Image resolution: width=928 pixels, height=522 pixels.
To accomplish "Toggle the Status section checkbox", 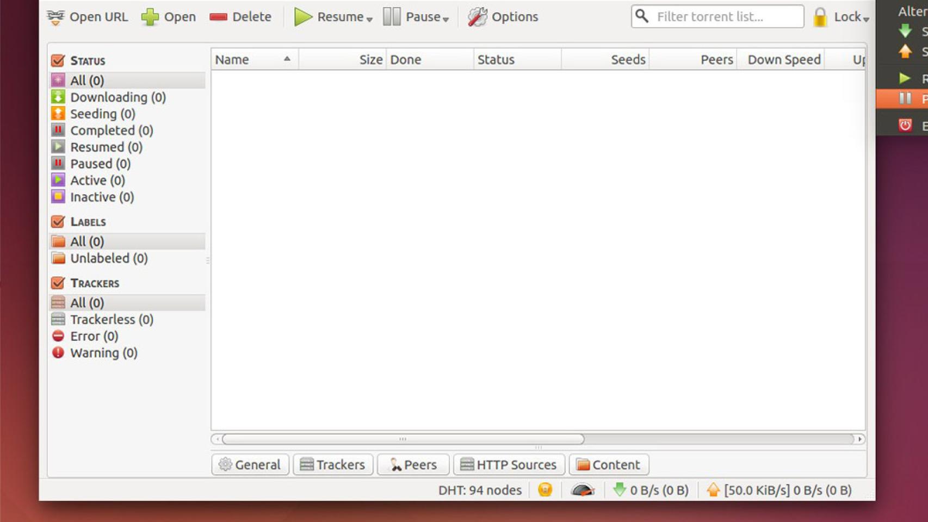I will pyautogui.click(x=58, y=60).
